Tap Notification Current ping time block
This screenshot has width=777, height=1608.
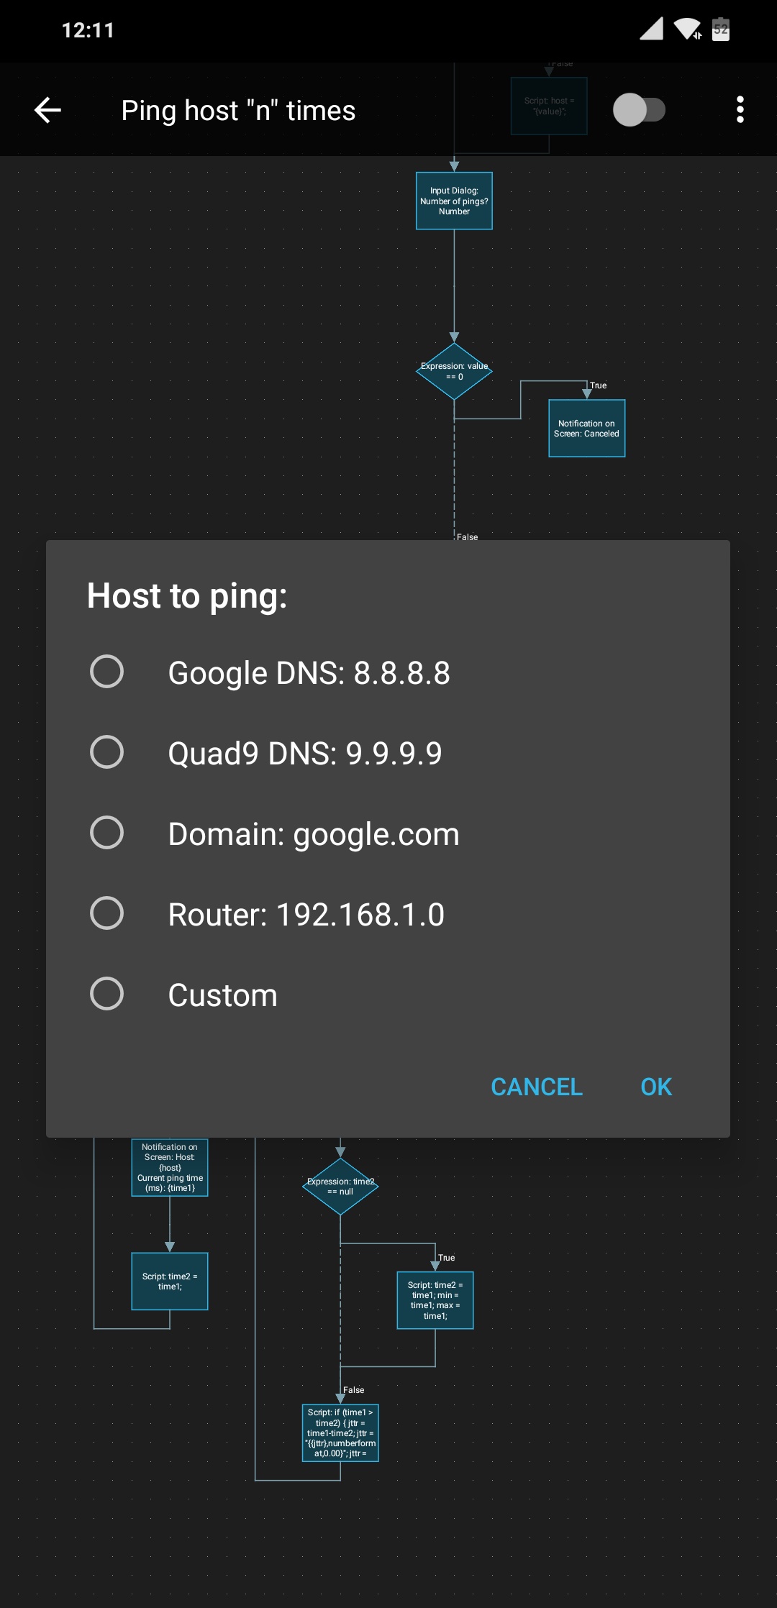pos(170,1167)
